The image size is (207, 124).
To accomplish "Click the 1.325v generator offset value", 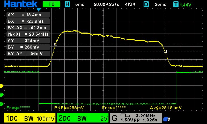I will 150,120.
